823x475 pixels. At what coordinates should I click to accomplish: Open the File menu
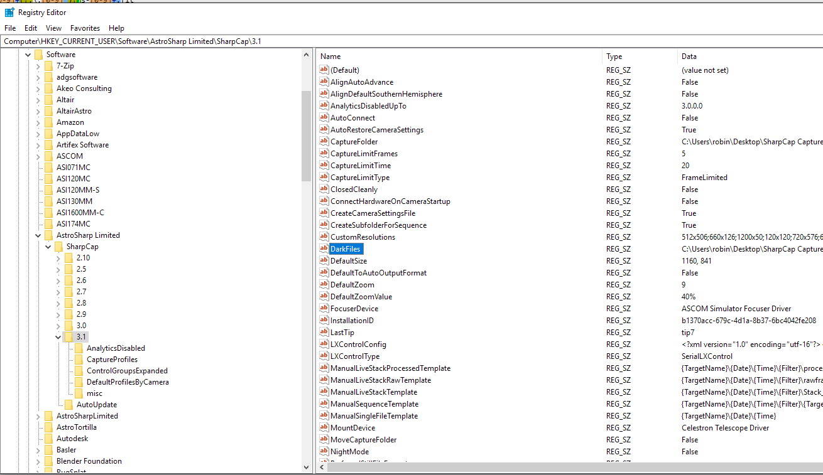[x=10, y=28]
